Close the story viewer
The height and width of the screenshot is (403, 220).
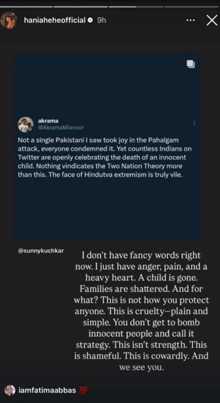tap(212, 21)
